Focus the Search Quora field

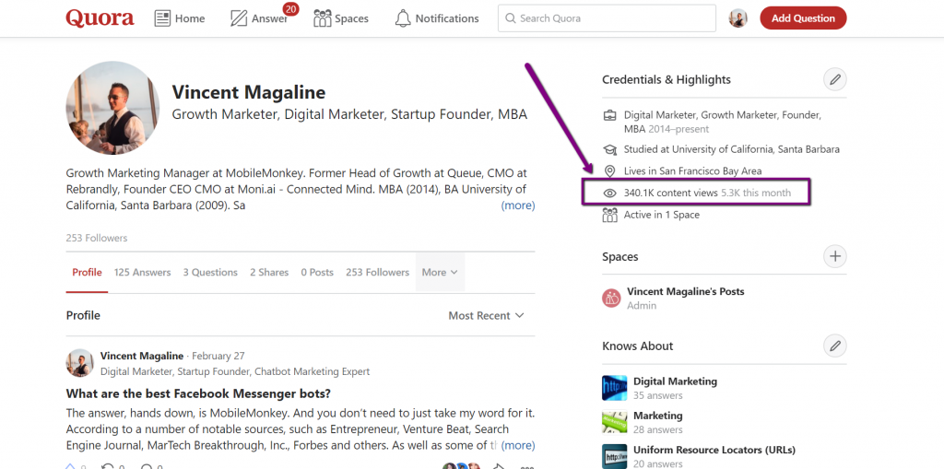pos(607,18)
